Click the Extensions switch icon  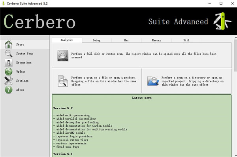(x=9, y=63)
